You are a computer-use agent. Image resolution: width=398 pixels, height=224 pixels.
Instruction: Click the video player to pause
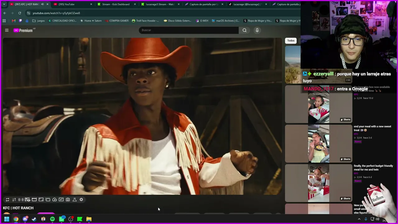(142, 116)
